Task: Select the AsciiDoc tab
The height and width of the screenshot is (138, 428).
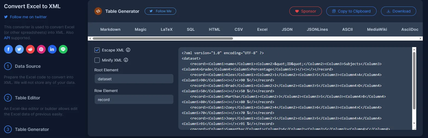Action: pos(410,29)
